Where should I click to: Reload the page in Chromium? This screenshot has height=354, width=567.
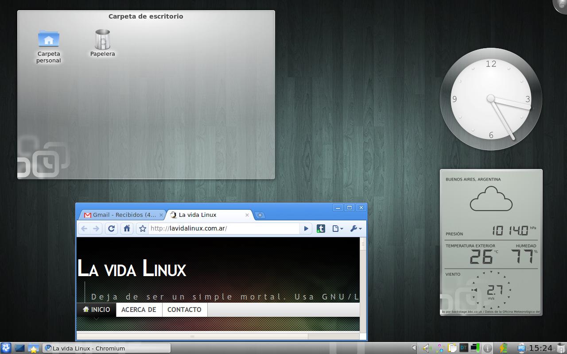pyautogui.click(x=112, y=228)
